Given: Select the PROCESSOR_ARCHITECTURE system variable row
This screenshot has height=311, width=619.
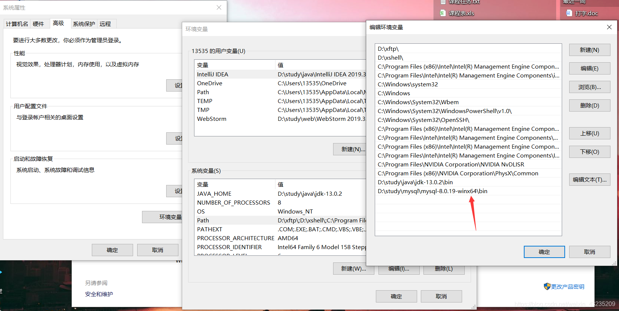Looking at the screenshot, I should (x=281, y=238).
